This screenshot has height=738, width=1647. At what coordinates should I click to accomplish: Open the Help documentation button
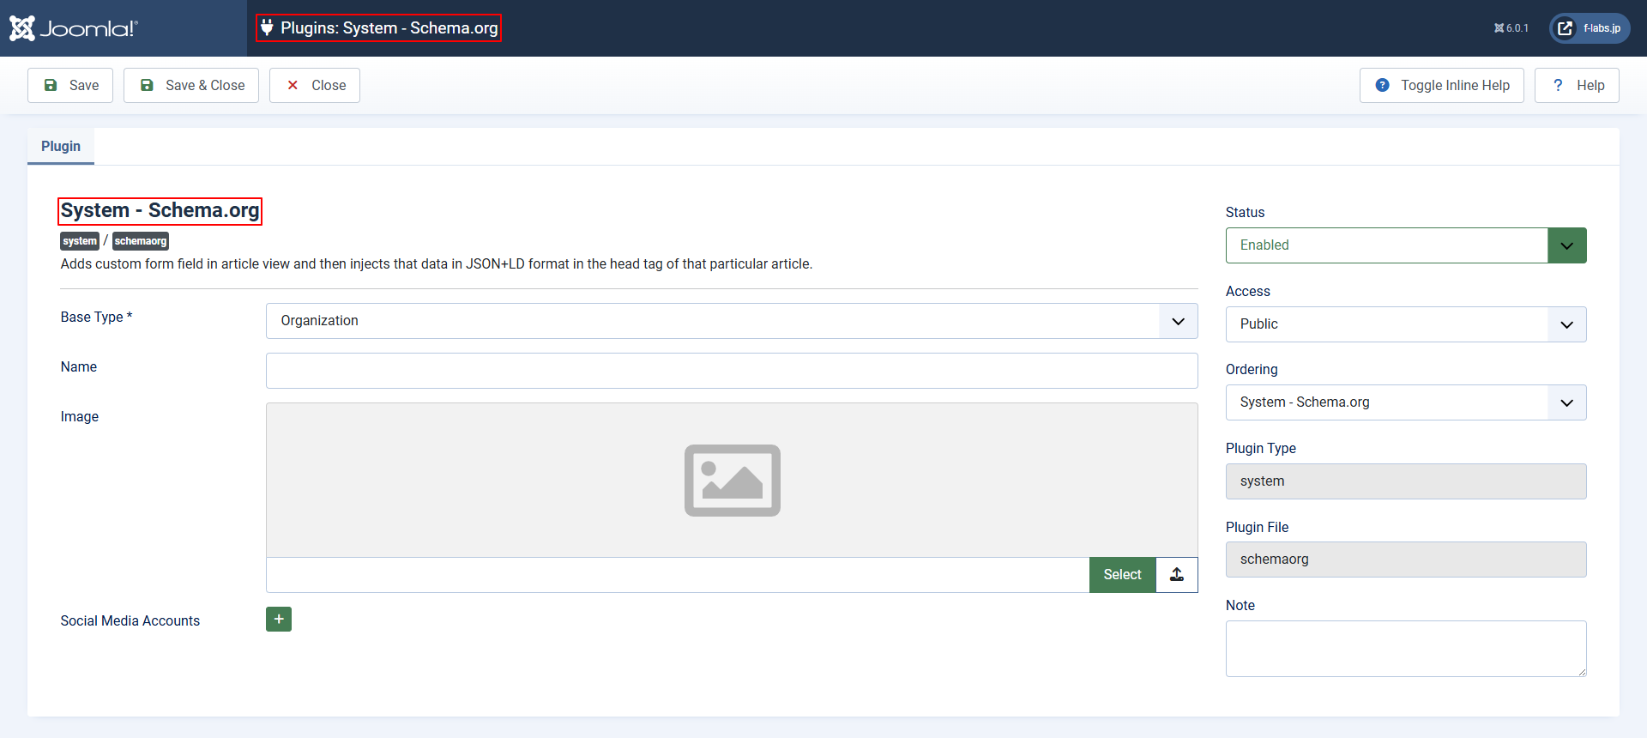1577,86
